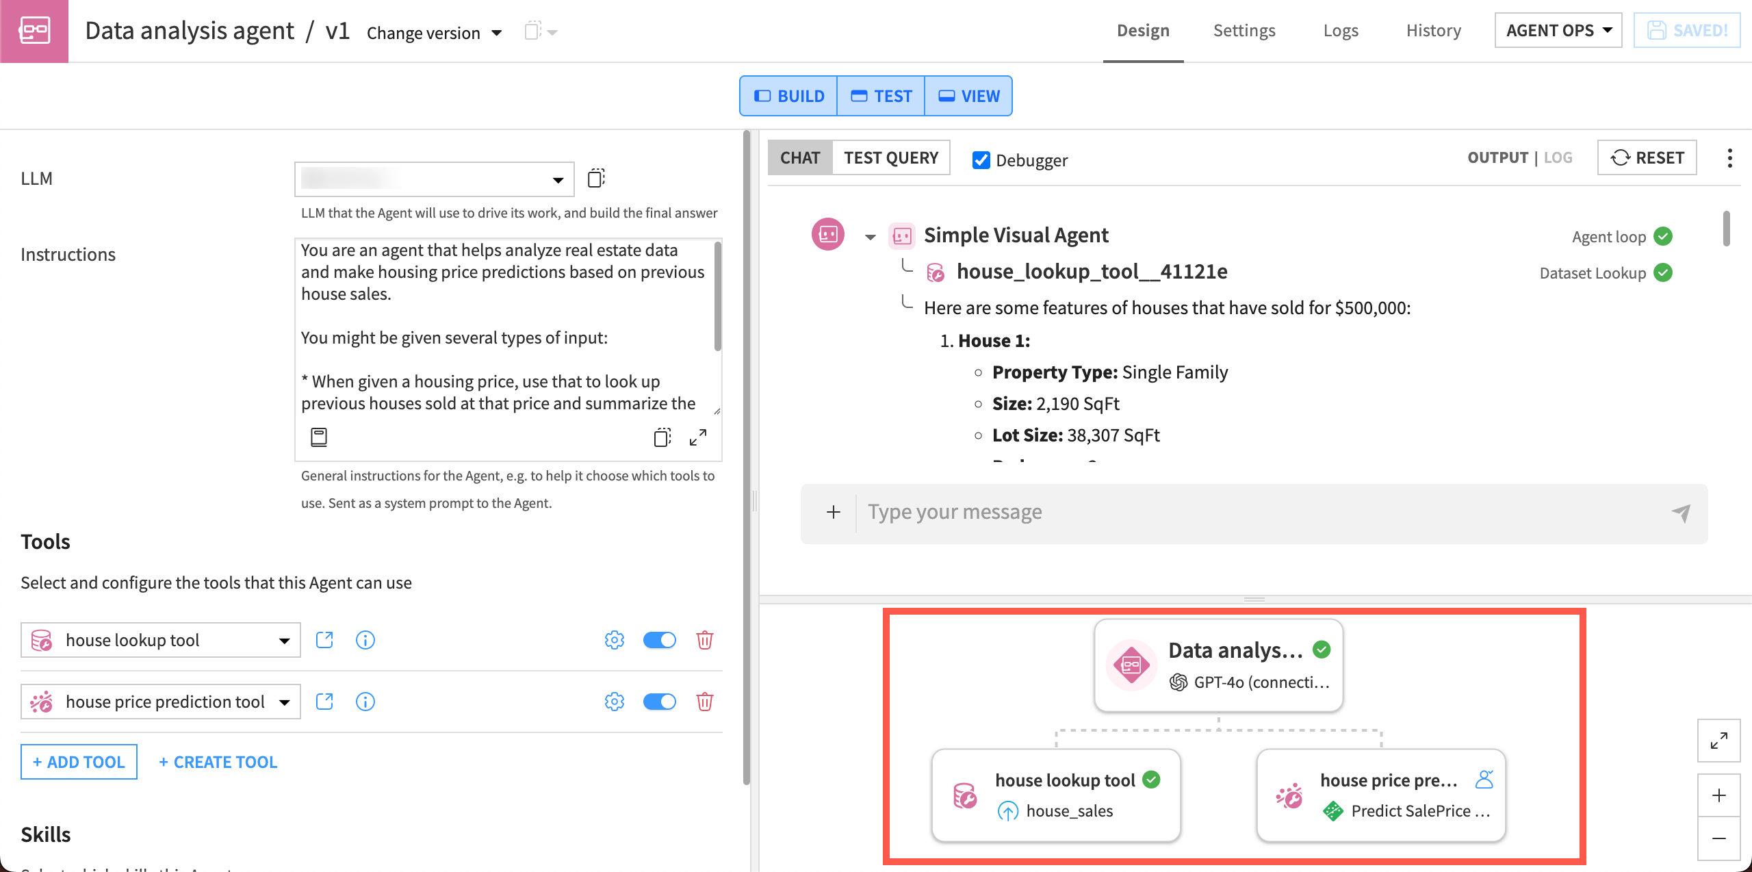Viewport: 1752px width, 872px height.
Task: Show info for house price prediction tool
Action: 365,702
